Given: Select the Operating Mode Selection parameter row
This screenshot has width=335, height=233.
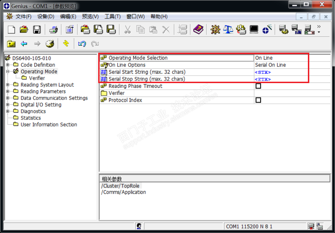Looking at the screenshot, I should click(176, 58).
